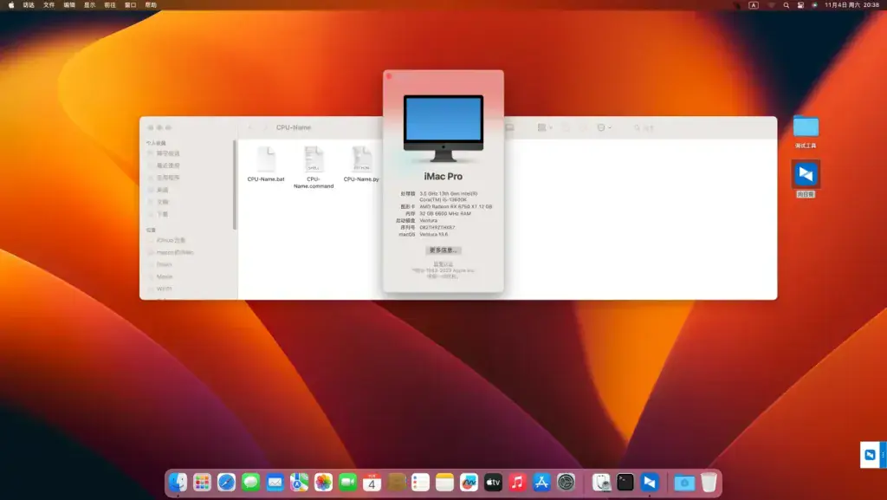The height and width of the screenshot is (500, 887).
Task: Open the 访达 menu
Action: tap(29, 5)
